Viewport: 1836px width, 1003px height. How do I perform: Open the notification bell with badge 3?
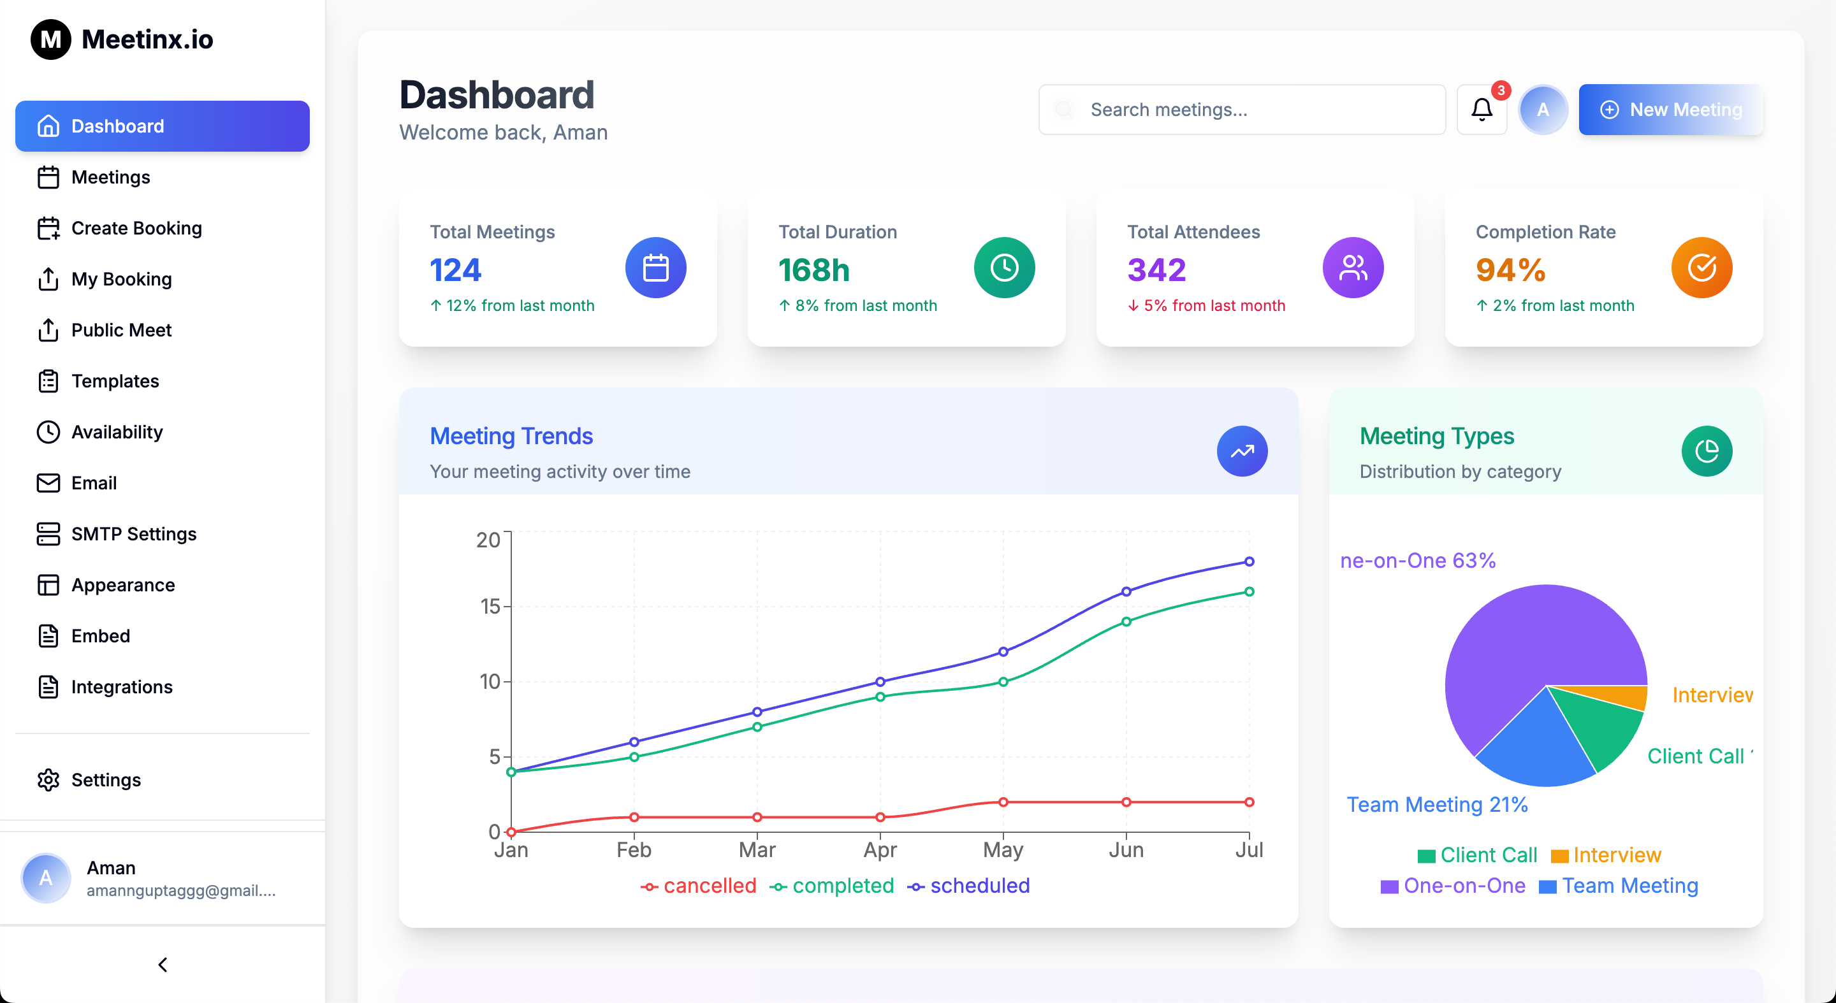[1482, 110]
